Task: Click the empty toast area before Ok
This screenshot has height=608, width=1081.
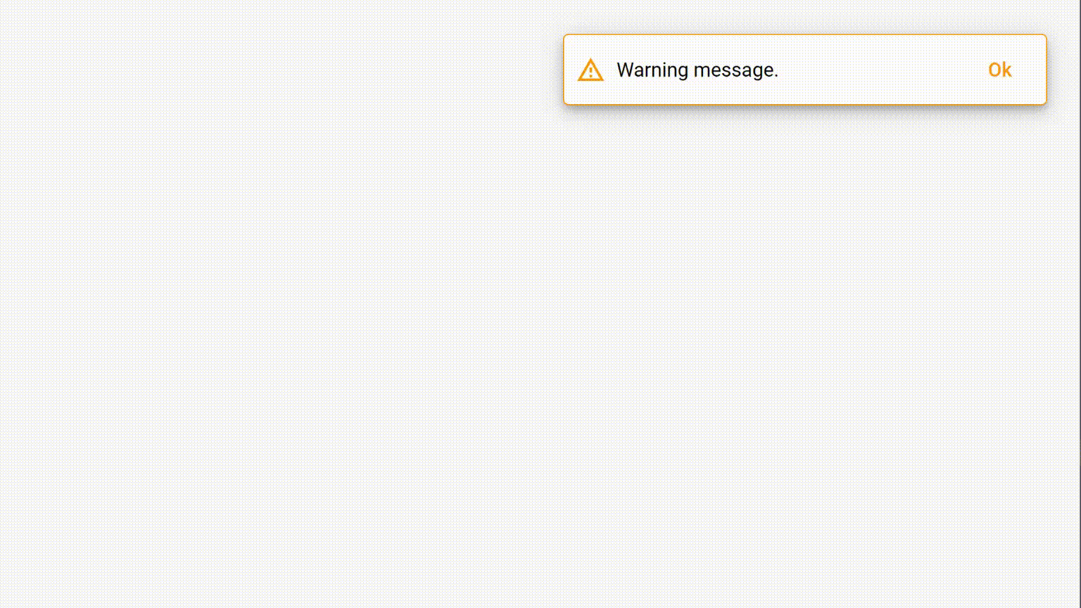Action: (x=880, y=70)
